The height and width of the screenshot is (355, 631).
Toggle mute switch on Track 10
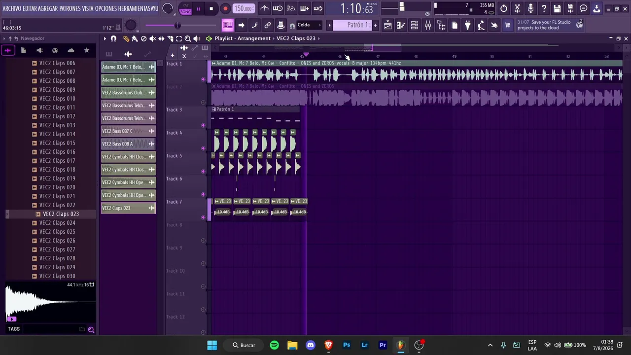tap(203, 286)
